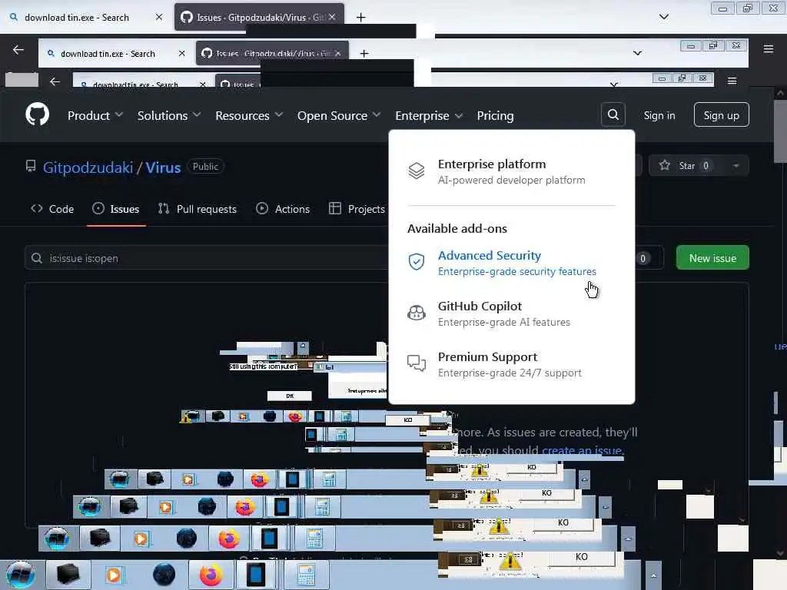Open the Projects tab
This screenshot has height=590, width=787.
[357, 209]
